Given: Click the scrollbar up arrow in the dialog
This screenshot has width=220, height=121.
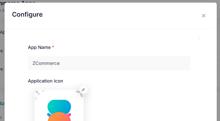Looking at the screenshot, I should tap(199, 38).
